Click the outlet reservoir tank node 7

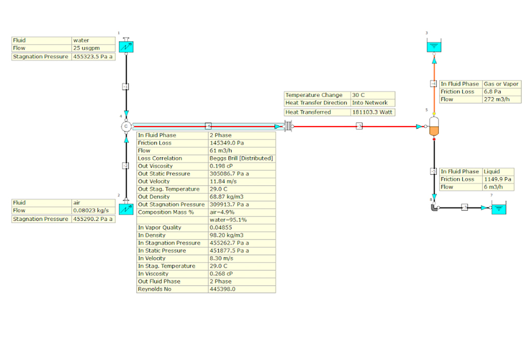[x=499, y=208]
